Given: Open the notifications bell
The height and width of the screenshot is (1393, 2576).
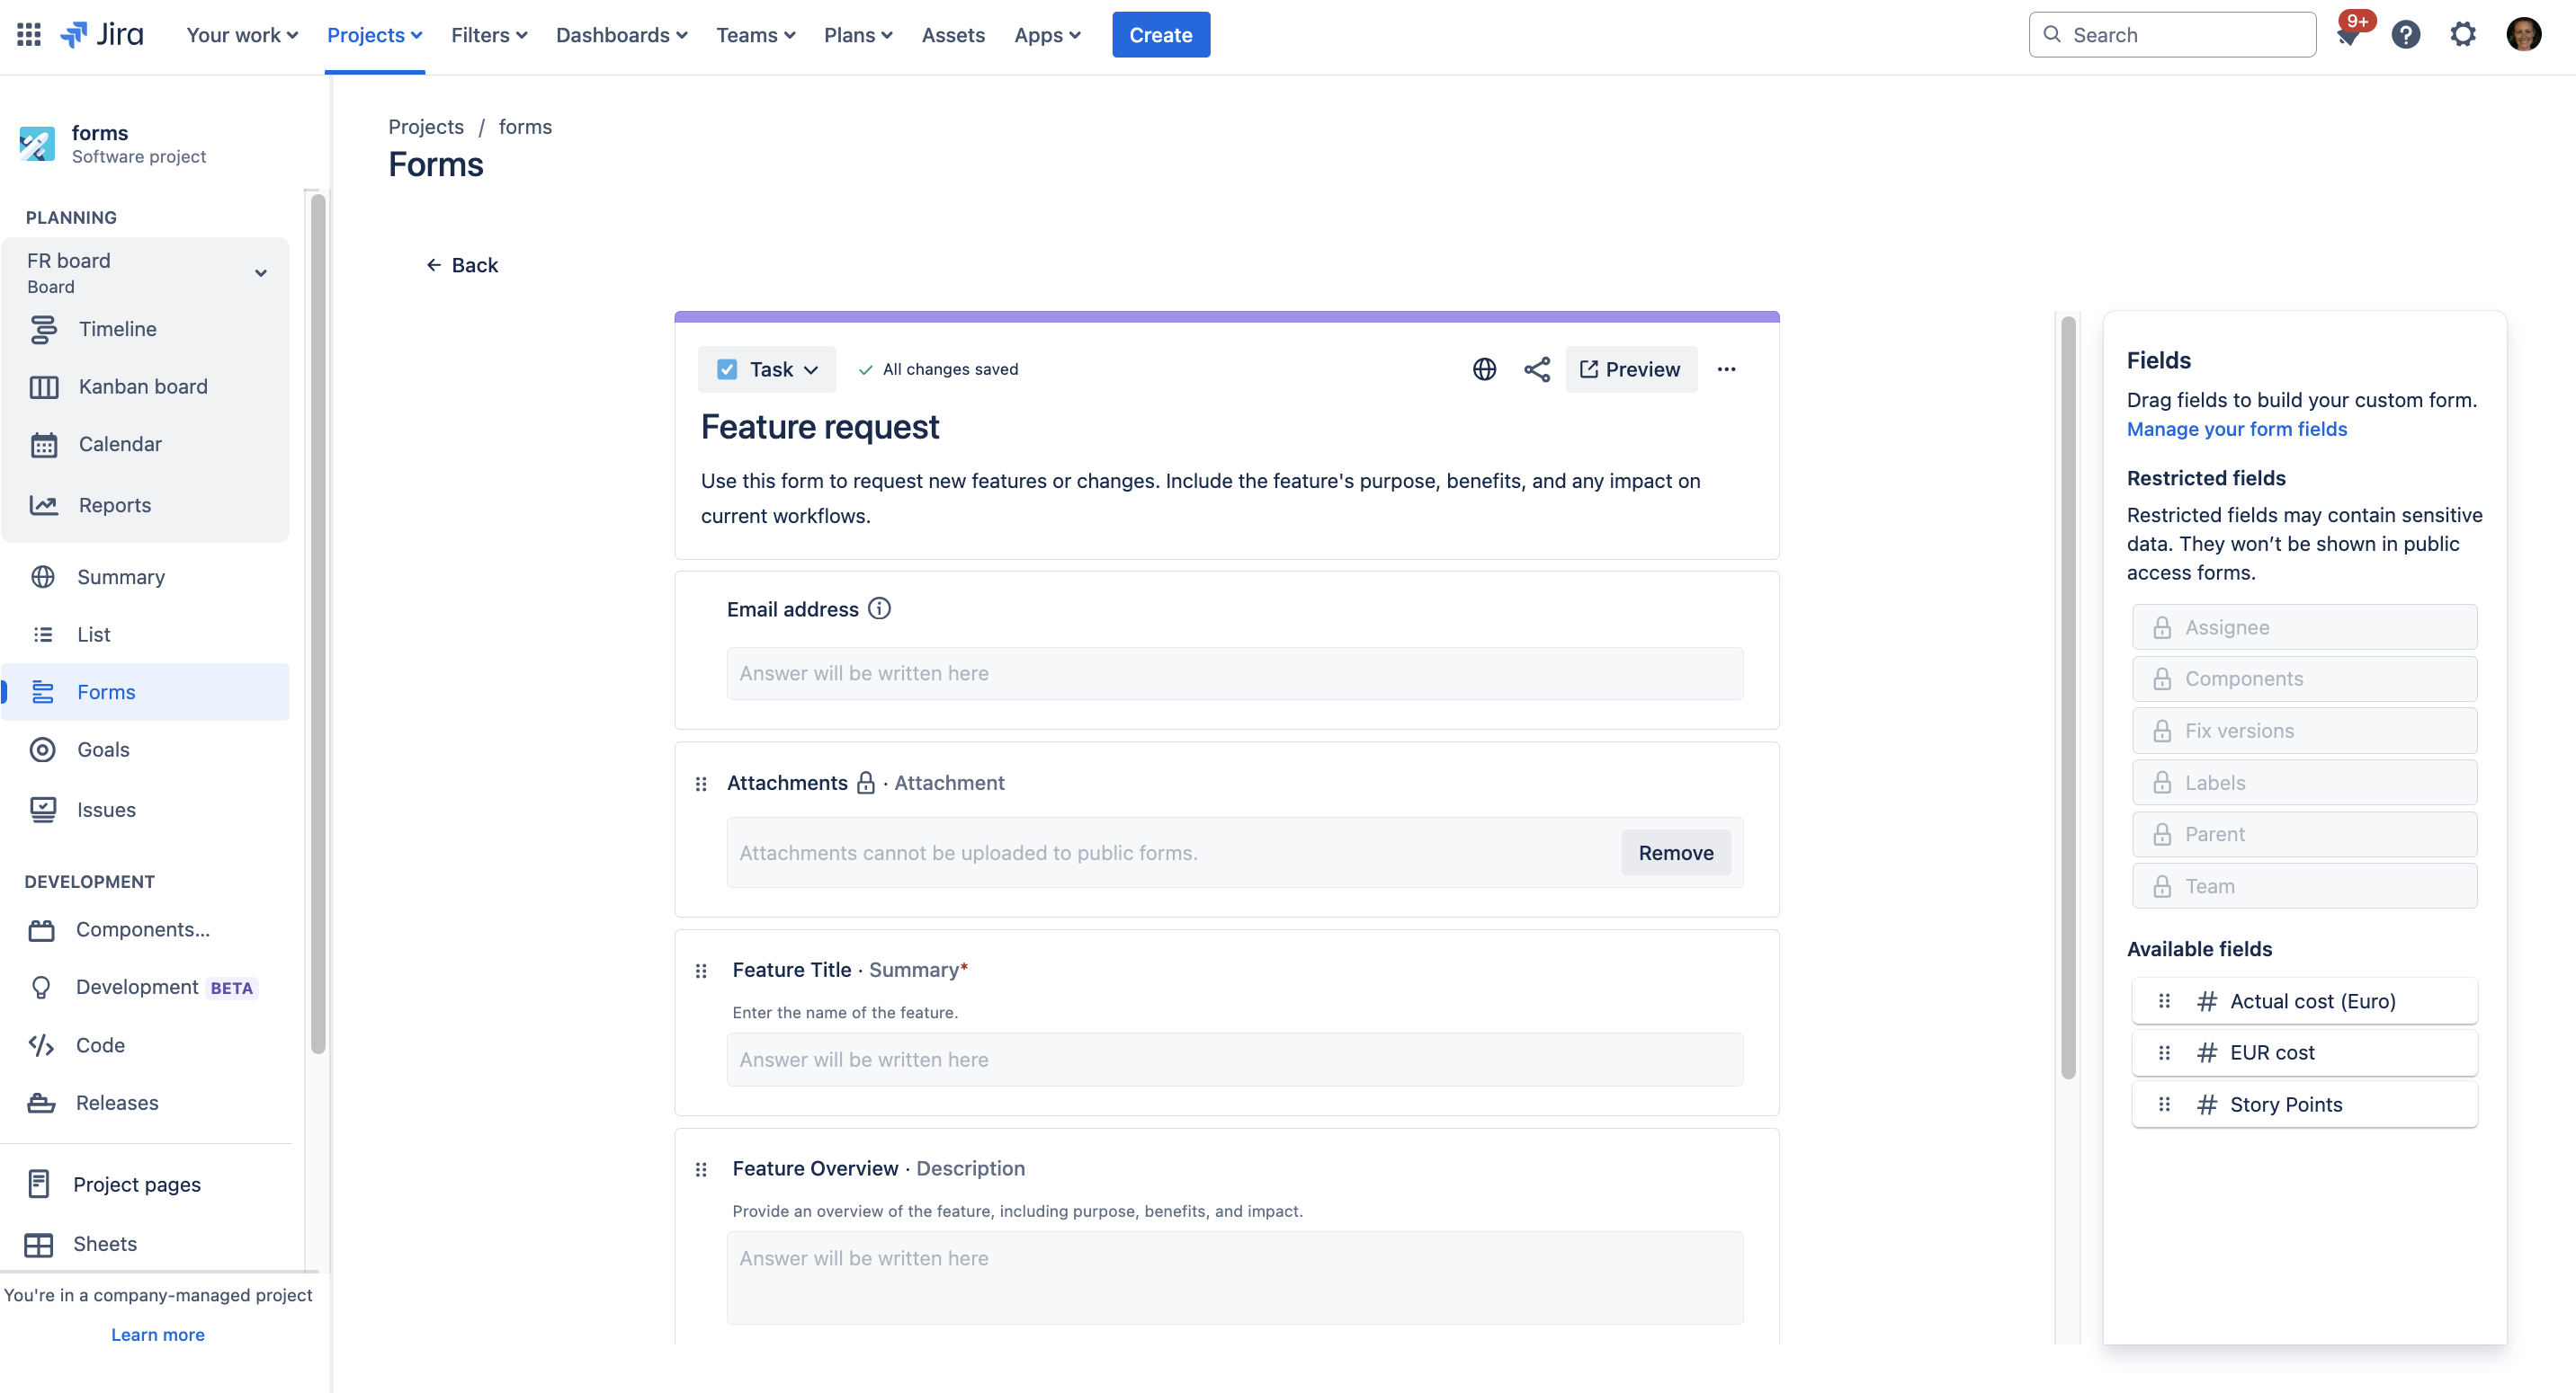Looking at the screenshot, I should click(x=2348, y=35).
